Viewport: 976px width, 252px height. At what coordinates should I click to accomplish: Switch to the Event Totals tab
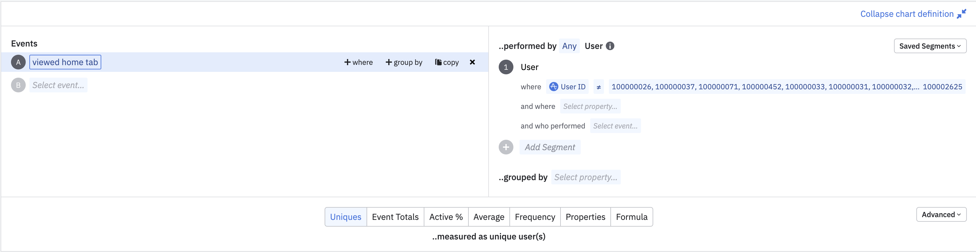pos(395,217)
